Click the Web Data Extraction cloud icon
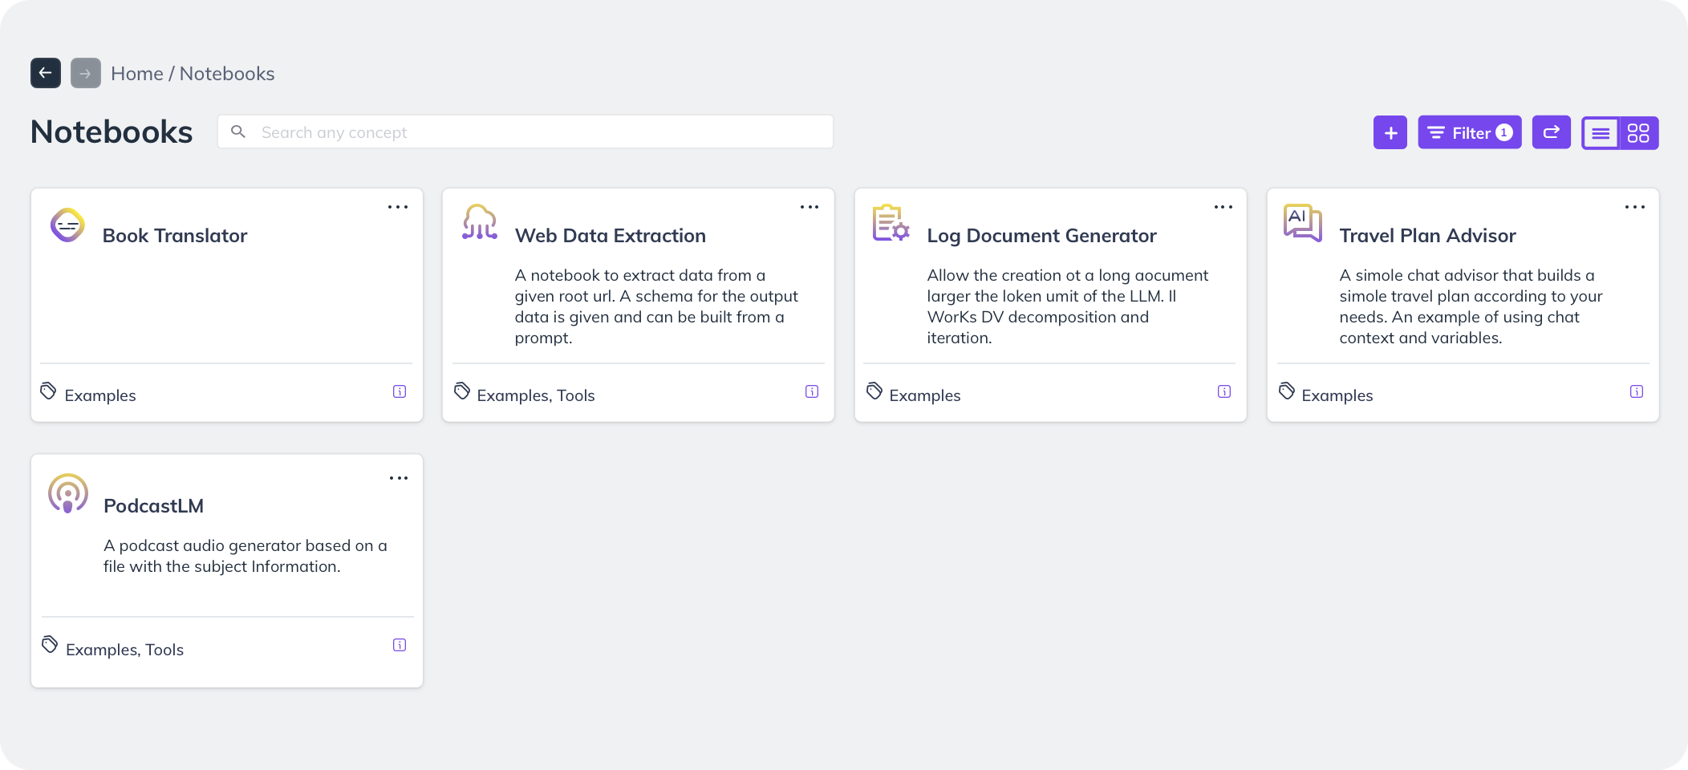Image resolution: width=1688 pixels, height=770 pixels. coord(480,222)
